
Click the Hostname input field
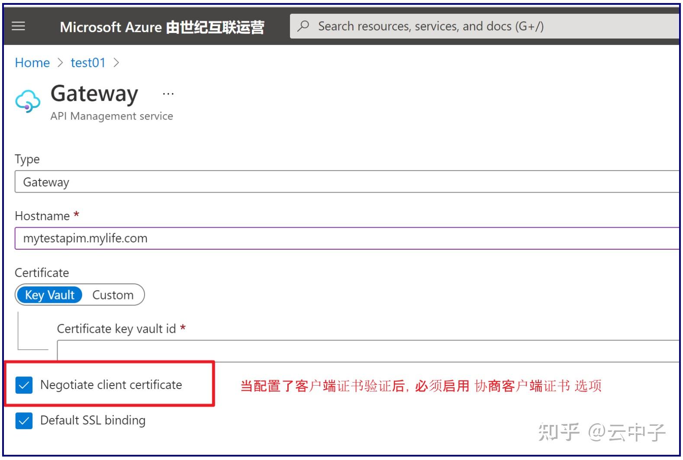point(347,238)
